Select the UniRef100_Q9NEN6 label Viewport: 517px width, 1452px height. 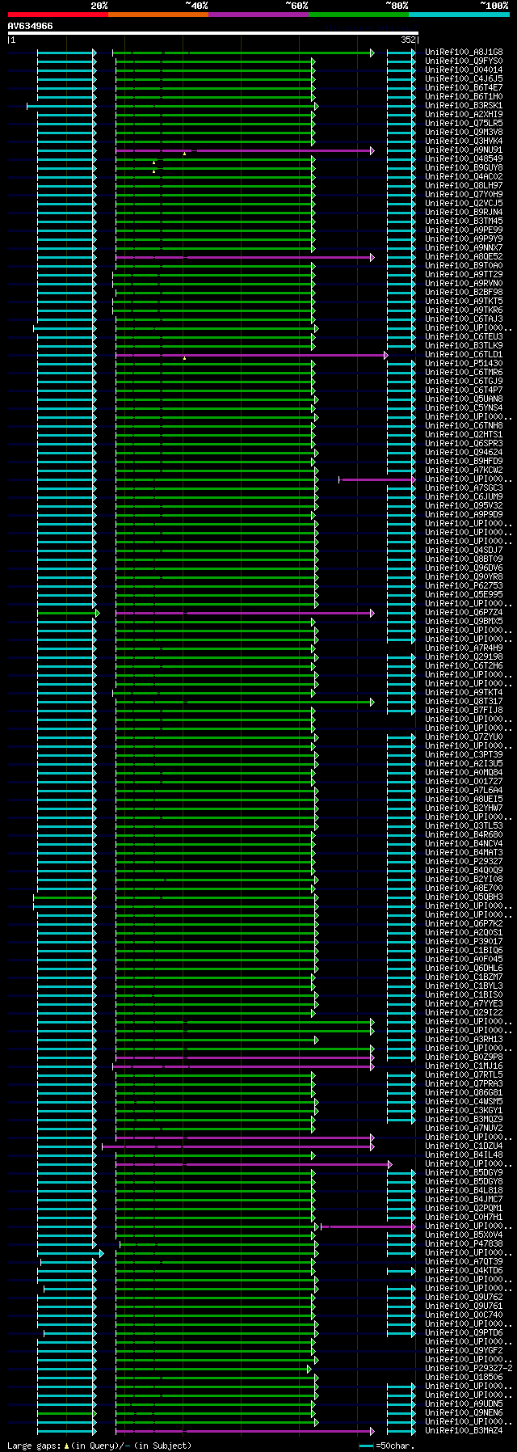[464, 1413]
